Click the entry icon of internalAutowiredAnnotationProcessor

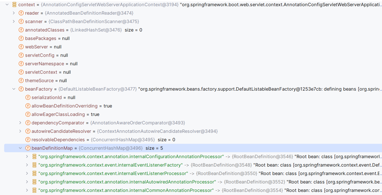pyautogui.click(x=34, y=182)
